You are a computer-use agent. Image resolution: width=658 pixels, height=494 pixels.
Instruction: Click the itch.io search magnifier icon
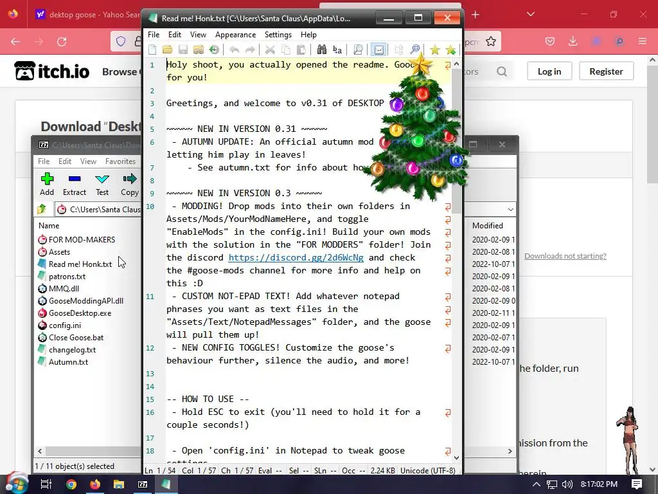pyautogui.click(x=501, y=71)
